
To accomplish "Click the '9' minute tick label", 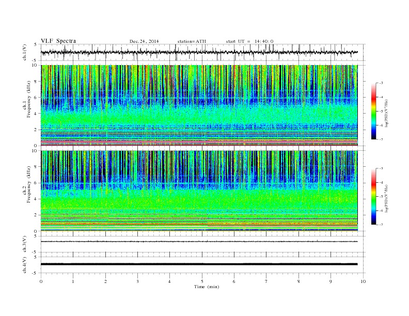I will [331, 281].
